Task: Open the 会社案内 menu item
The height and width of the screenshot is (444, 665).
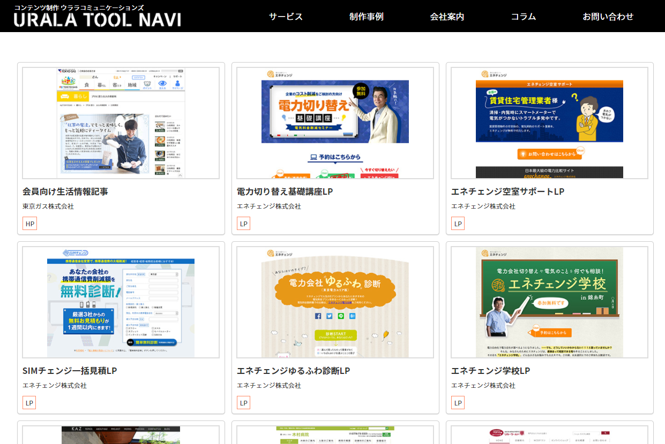Action: (447, 17)
